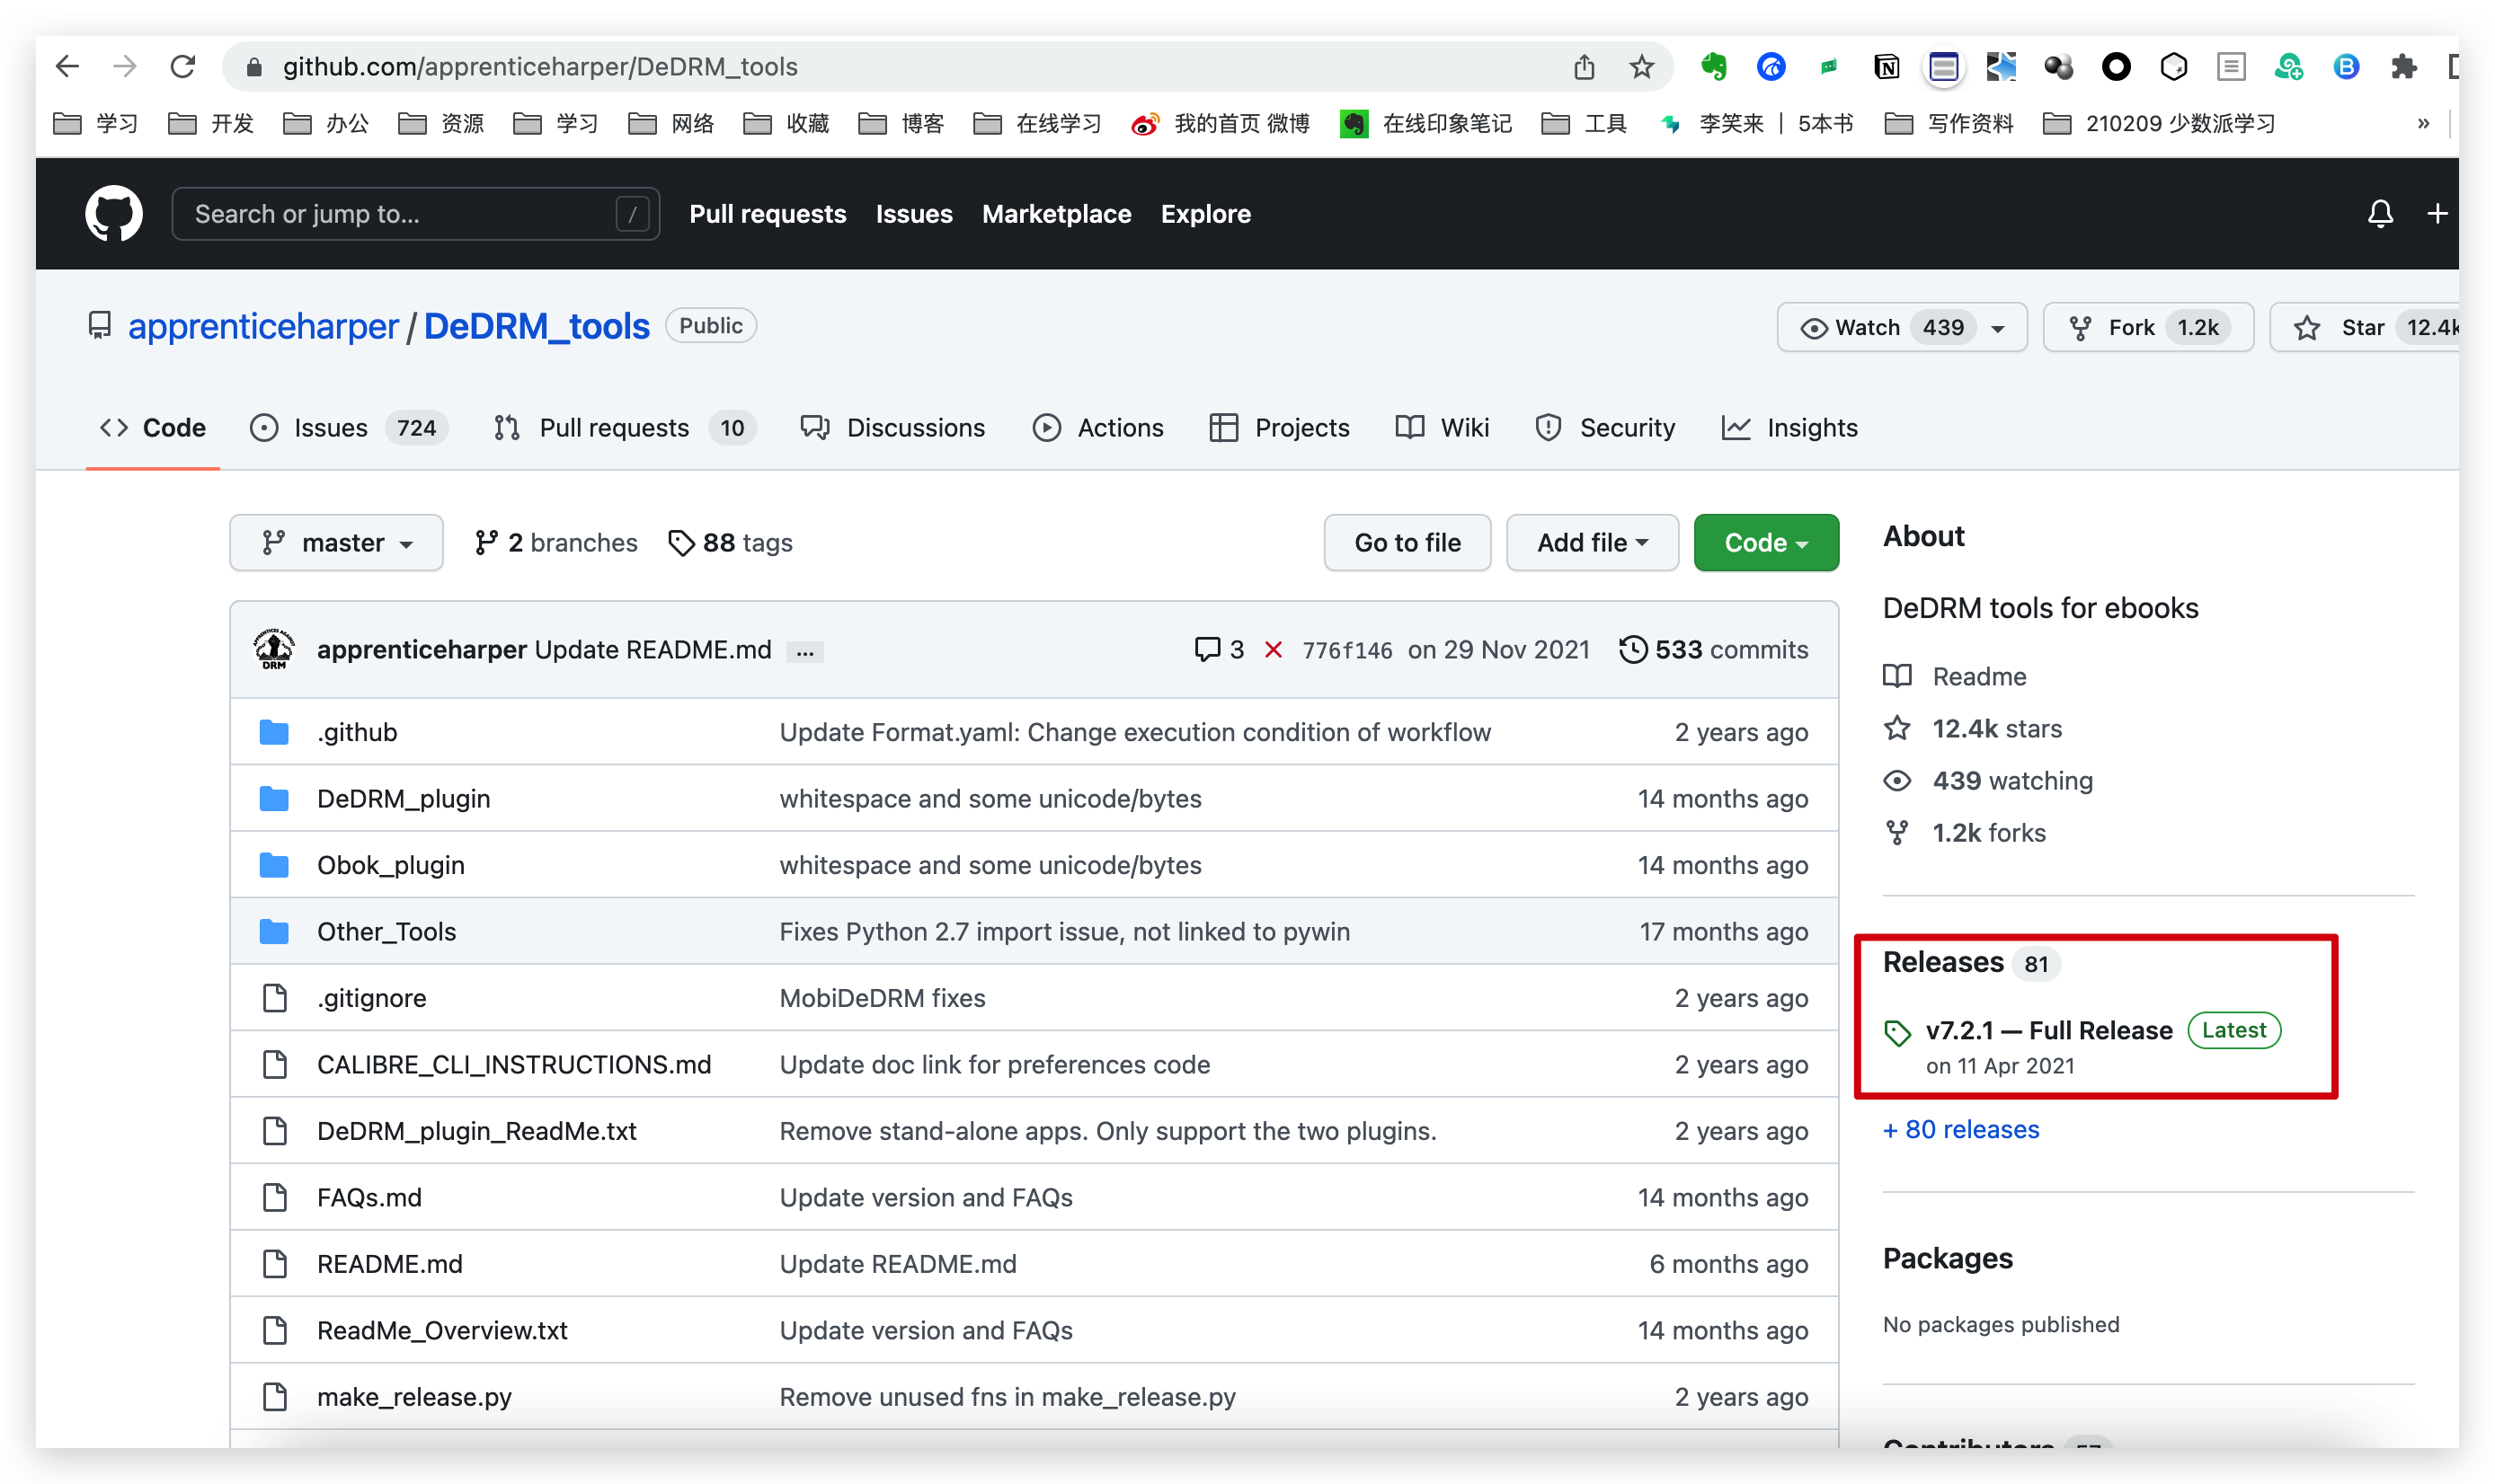Switch to the Pull requests repo tab
Image resolution: width=2495 pixels, height=1484 pixels.
[625, 428]
